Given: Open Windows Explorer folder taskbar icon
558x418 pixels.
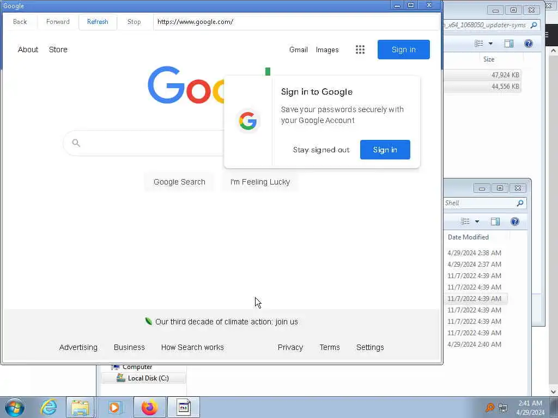Looking at the screenshot, I should coord(80,407).
